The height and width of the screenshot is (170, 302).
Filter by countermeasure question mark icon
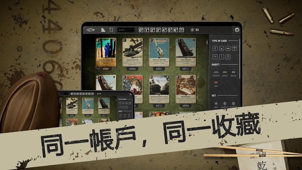(228, 57)
